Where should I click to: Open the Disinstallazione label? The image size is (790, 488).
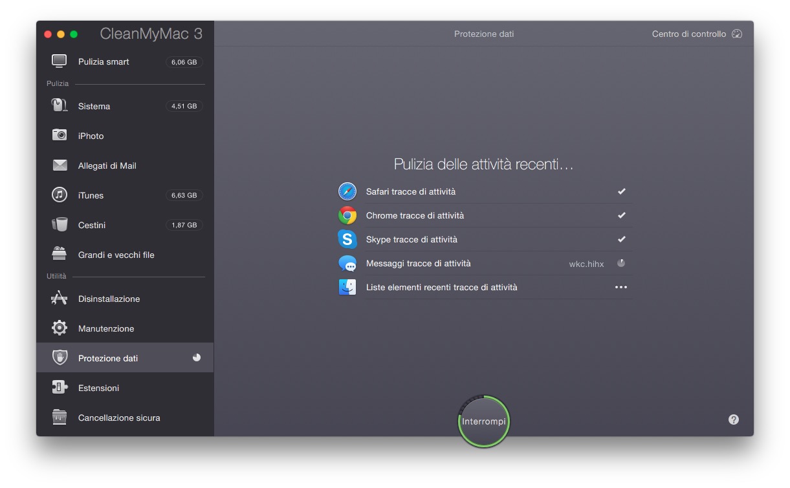click(x=109, y=299)
